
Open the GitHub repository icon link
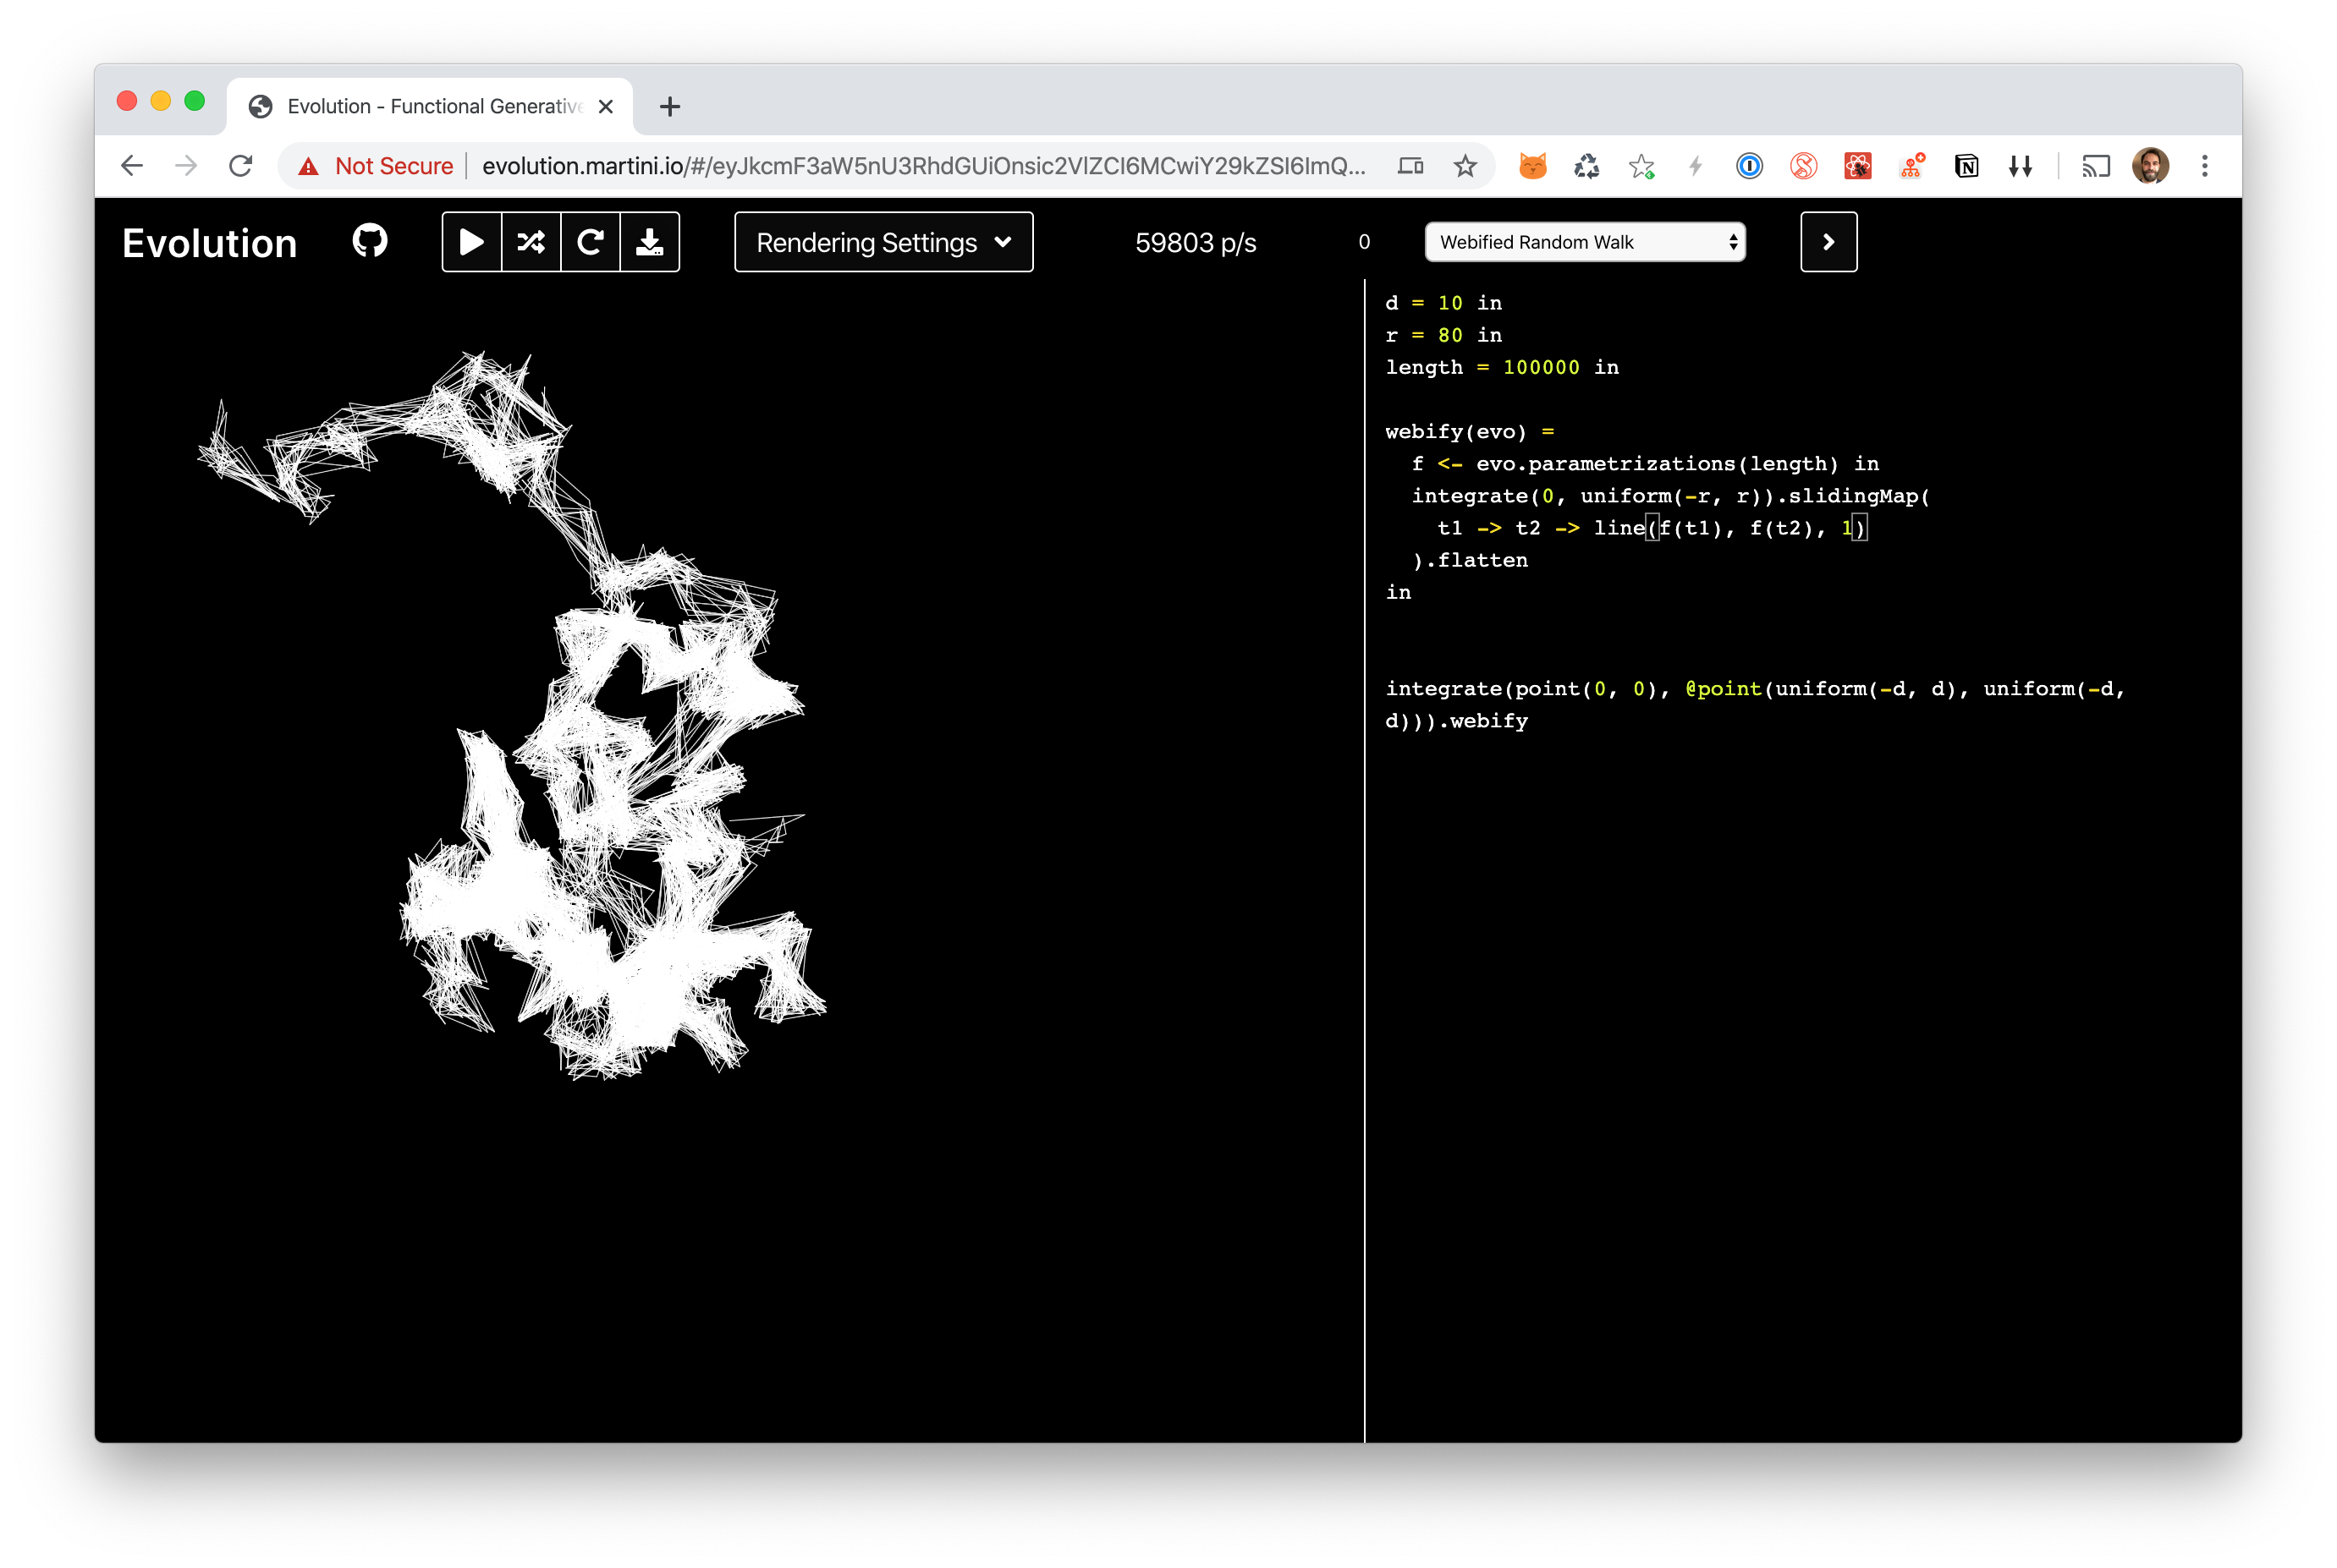click(x=370, y=241)
